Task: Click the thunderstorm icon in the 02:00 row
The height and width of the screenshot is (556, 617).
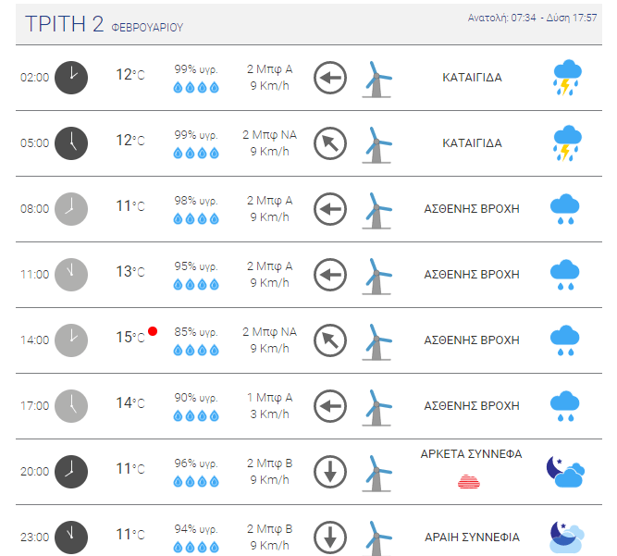Action: 567,78
